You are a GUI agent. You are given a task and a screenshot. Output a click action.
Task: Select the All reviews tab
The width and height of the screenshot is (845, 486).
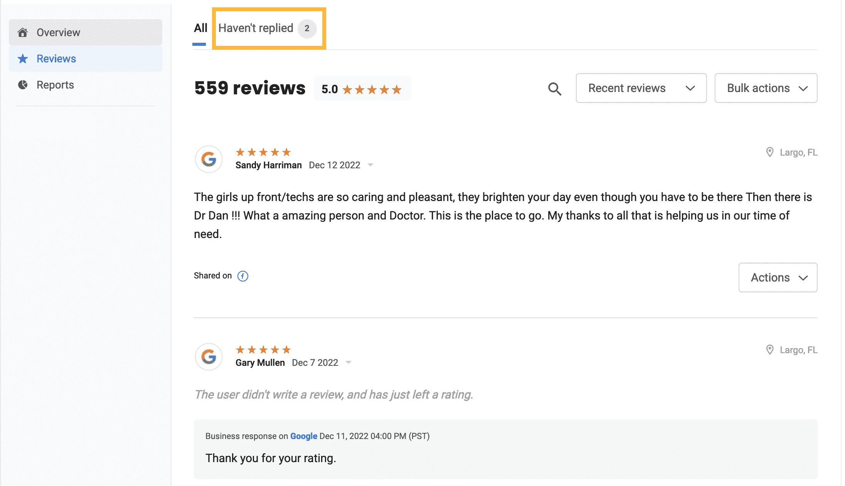click(x=200, y=28)
